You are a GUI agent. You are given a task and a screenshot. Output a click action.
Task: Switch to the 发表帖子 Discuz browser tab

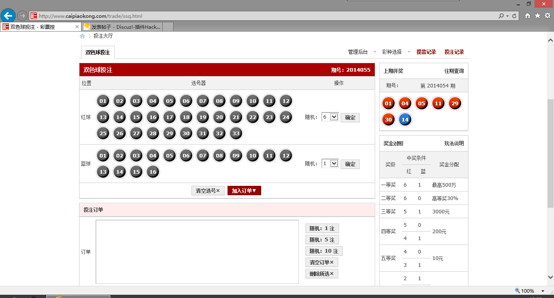122,27
